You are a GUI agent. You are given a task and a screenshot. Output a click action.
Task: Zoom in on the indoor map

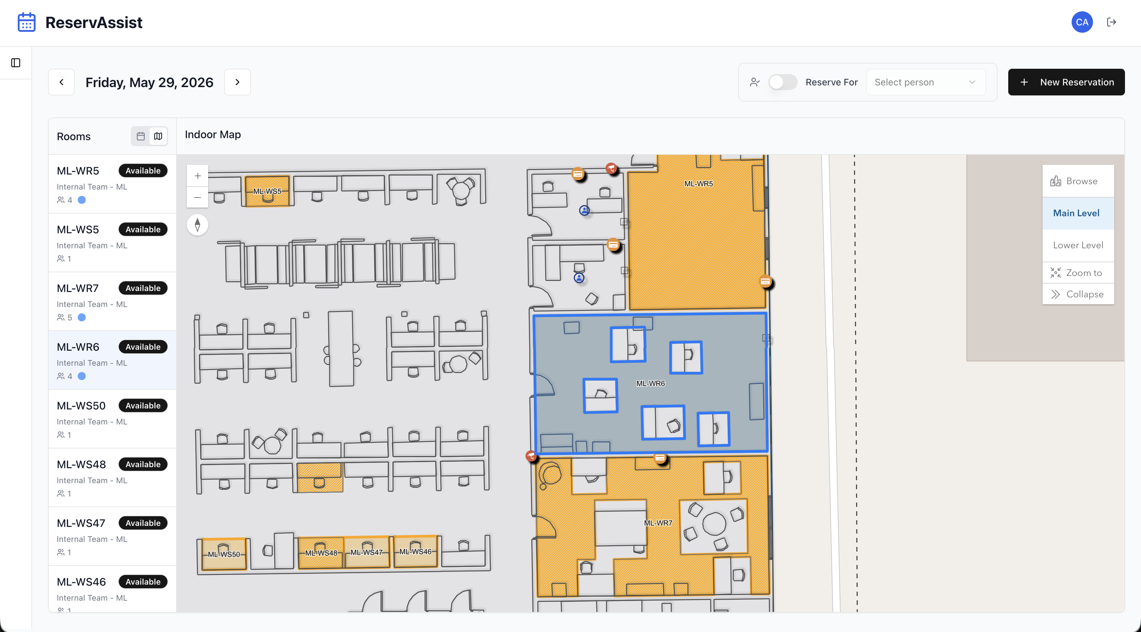click(198, 176)
